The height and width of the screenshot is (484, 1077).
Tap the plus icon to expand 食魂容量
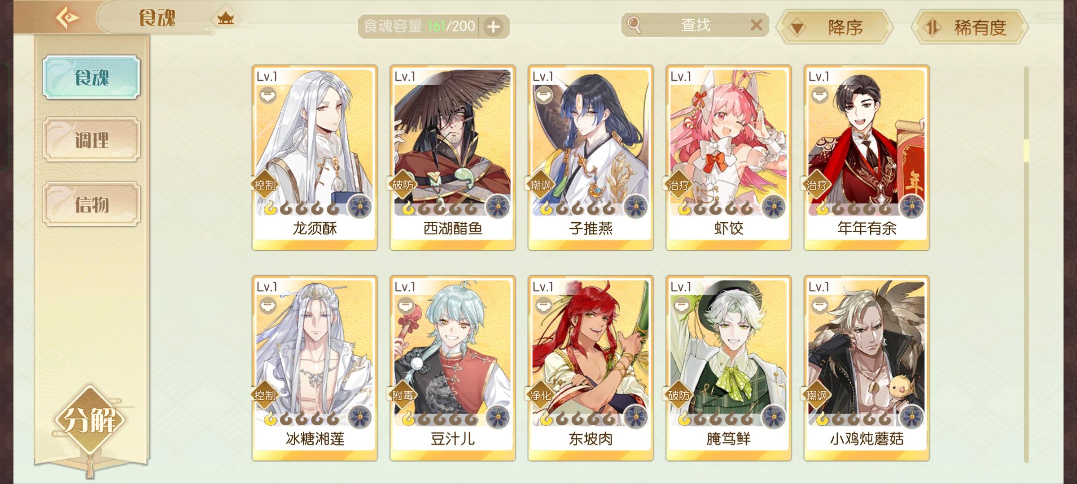(x=494, y=27)
